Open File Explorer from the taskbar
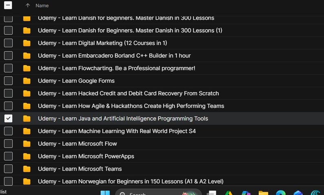The width and height of the screenshot is (324, 195). tap(263, 193)
